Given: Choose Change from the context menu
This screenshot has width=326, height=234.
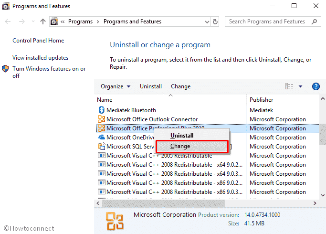Looking at the screenshot, I should [192, 146].
